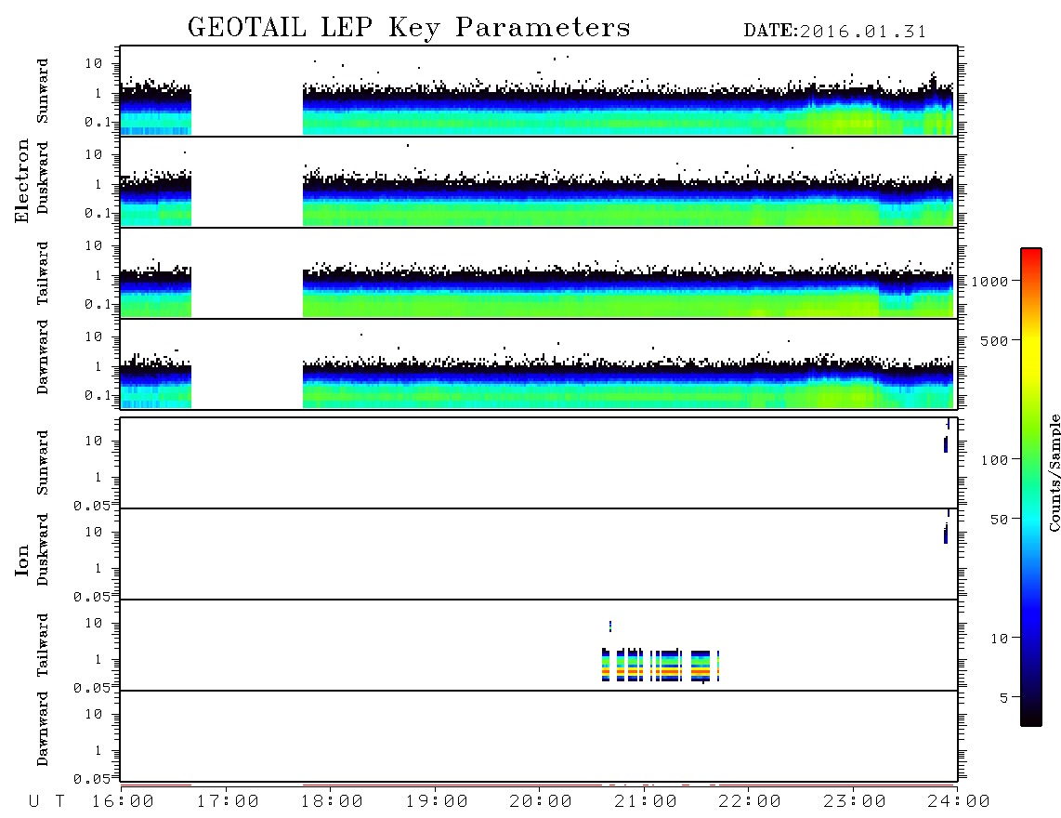The height and width of the screenshot is (818, 1061).
Task: Click the U T axis label
Action: click(46, 801)
